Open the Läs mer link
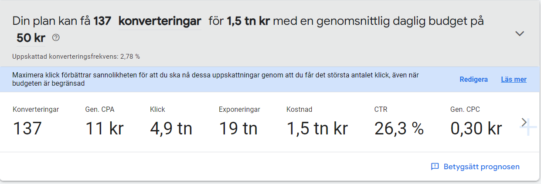The width and height of the screenshot is (541, 184). (514, 80)
